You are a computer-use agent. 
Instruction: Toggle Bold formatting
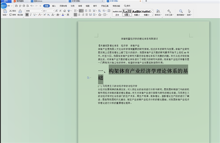tap(27, 15)
